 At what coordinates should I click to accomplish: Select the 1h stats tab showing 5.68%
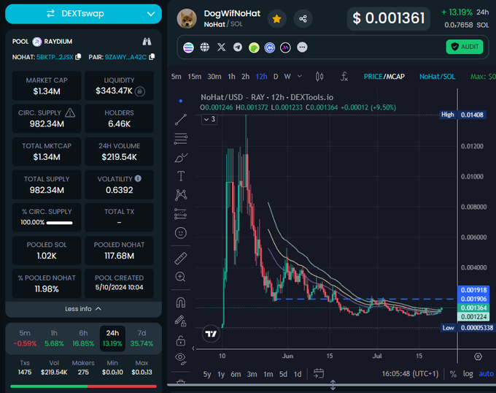(54, 338)
